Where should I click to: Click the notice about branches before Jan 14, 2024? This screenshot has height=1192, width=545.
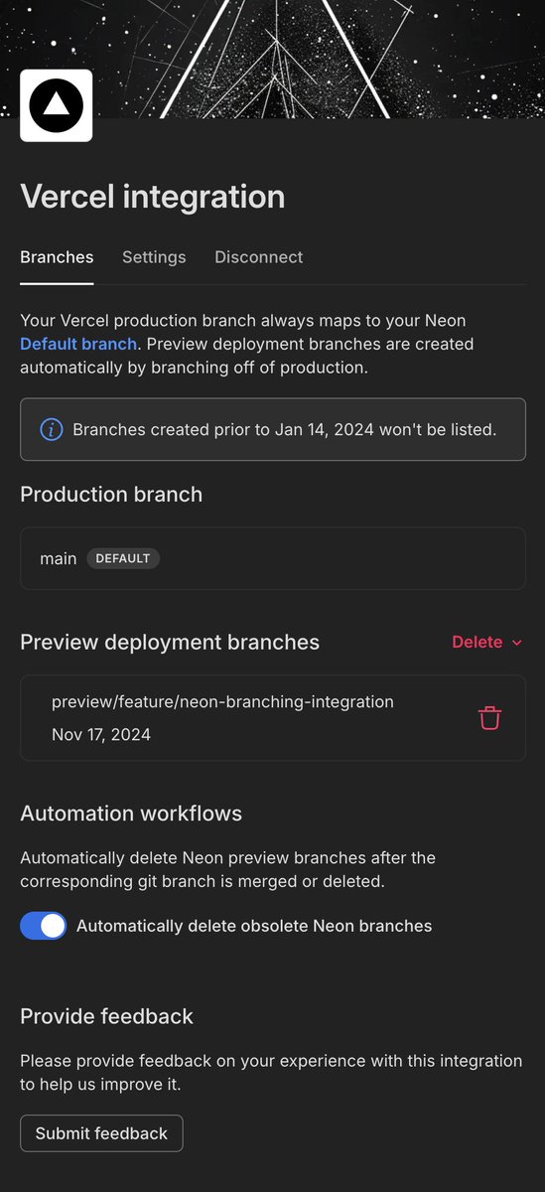[x=273, y=429]
